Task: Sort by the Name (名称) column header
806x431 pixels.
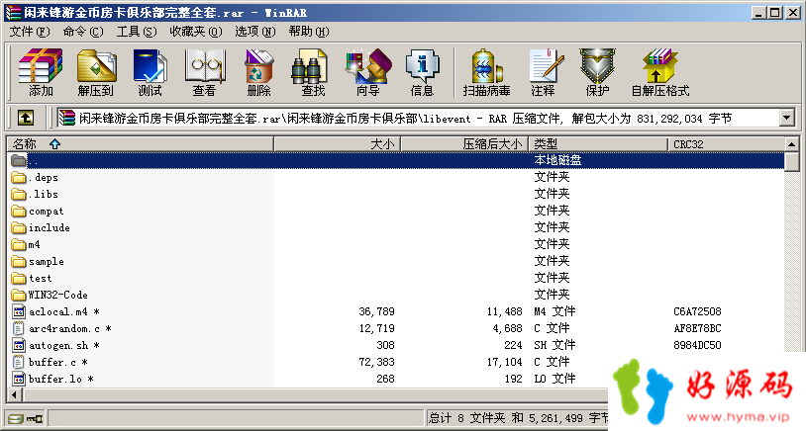Action: click(x=141, y=144)
